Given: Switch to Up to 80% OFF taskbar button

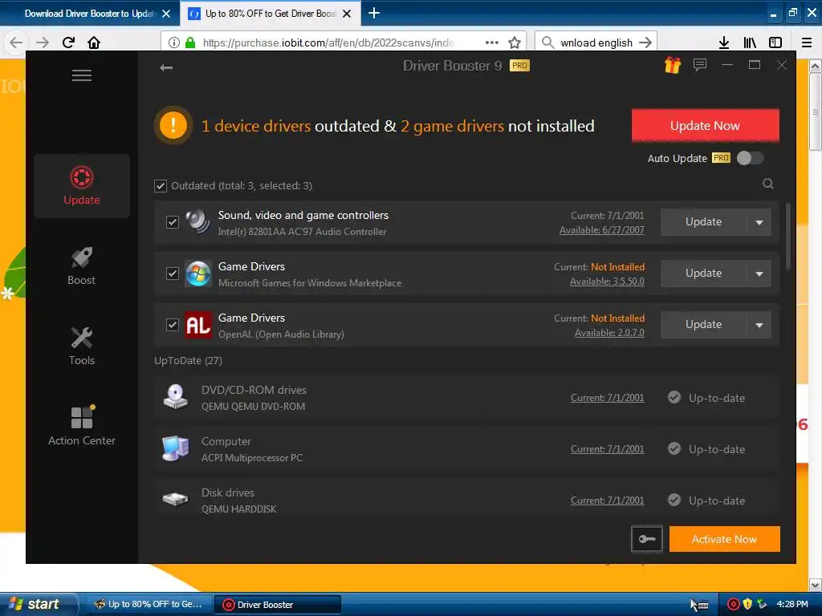Looking at the screenshot, I should pos(149,605).
